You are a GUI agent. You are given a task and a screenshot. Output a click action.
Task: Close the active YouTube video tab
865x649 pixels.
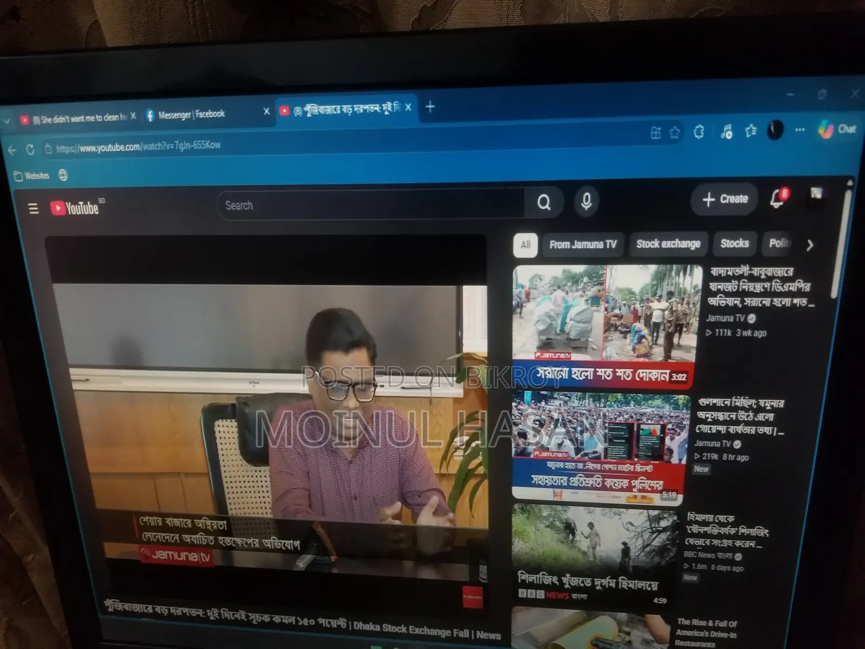[408, 107]
